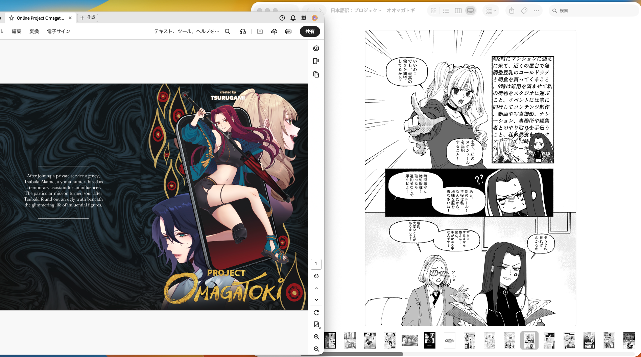Click the large manga page preview

471,178
